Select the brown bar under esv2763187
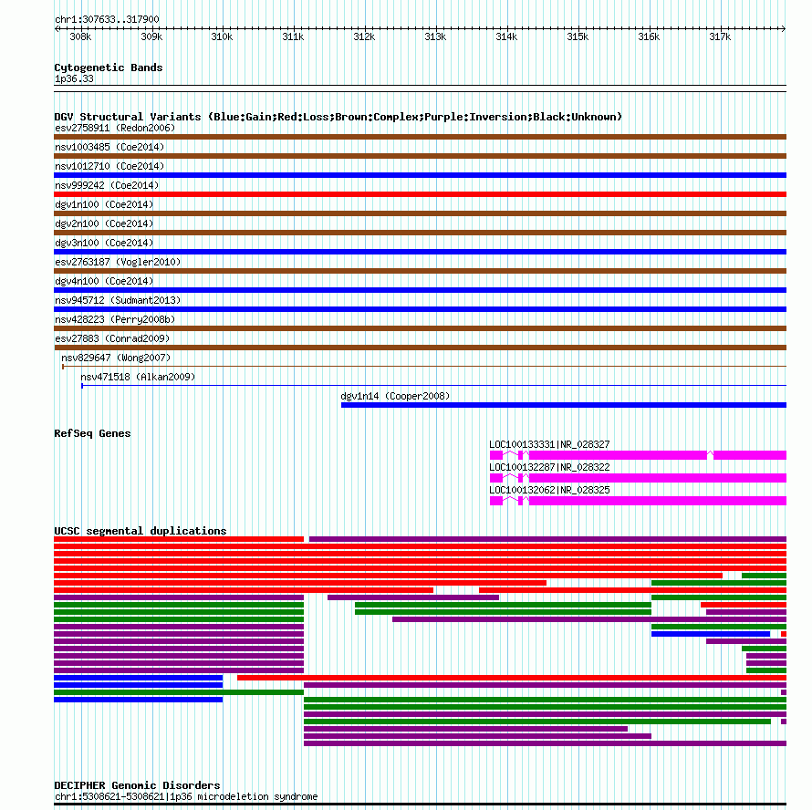812x810 pixels. coord(420,271)
